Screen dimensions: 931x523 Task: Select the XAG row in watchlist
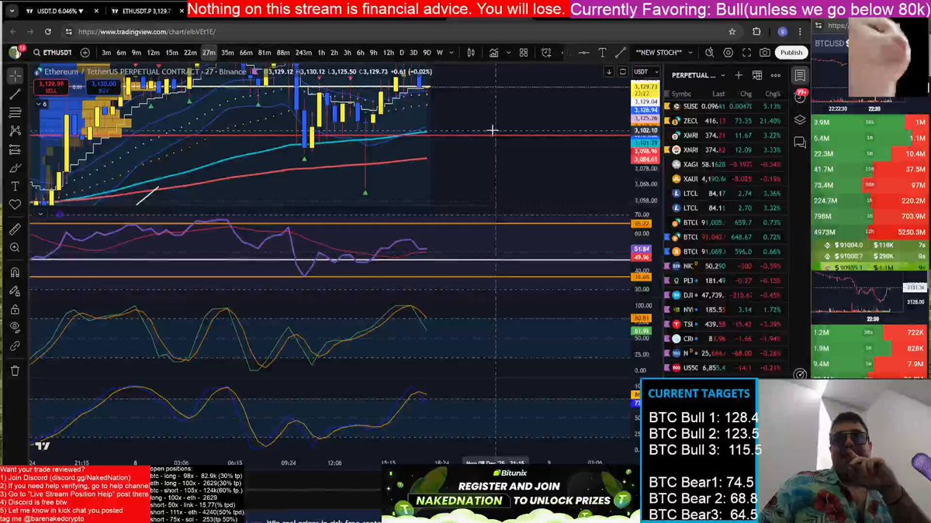click(x=728, y=164)
